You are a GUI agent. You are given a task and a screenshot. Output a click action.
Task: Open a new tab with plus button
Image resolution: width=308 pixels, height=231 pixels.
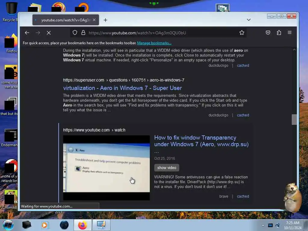click(106, 20)
